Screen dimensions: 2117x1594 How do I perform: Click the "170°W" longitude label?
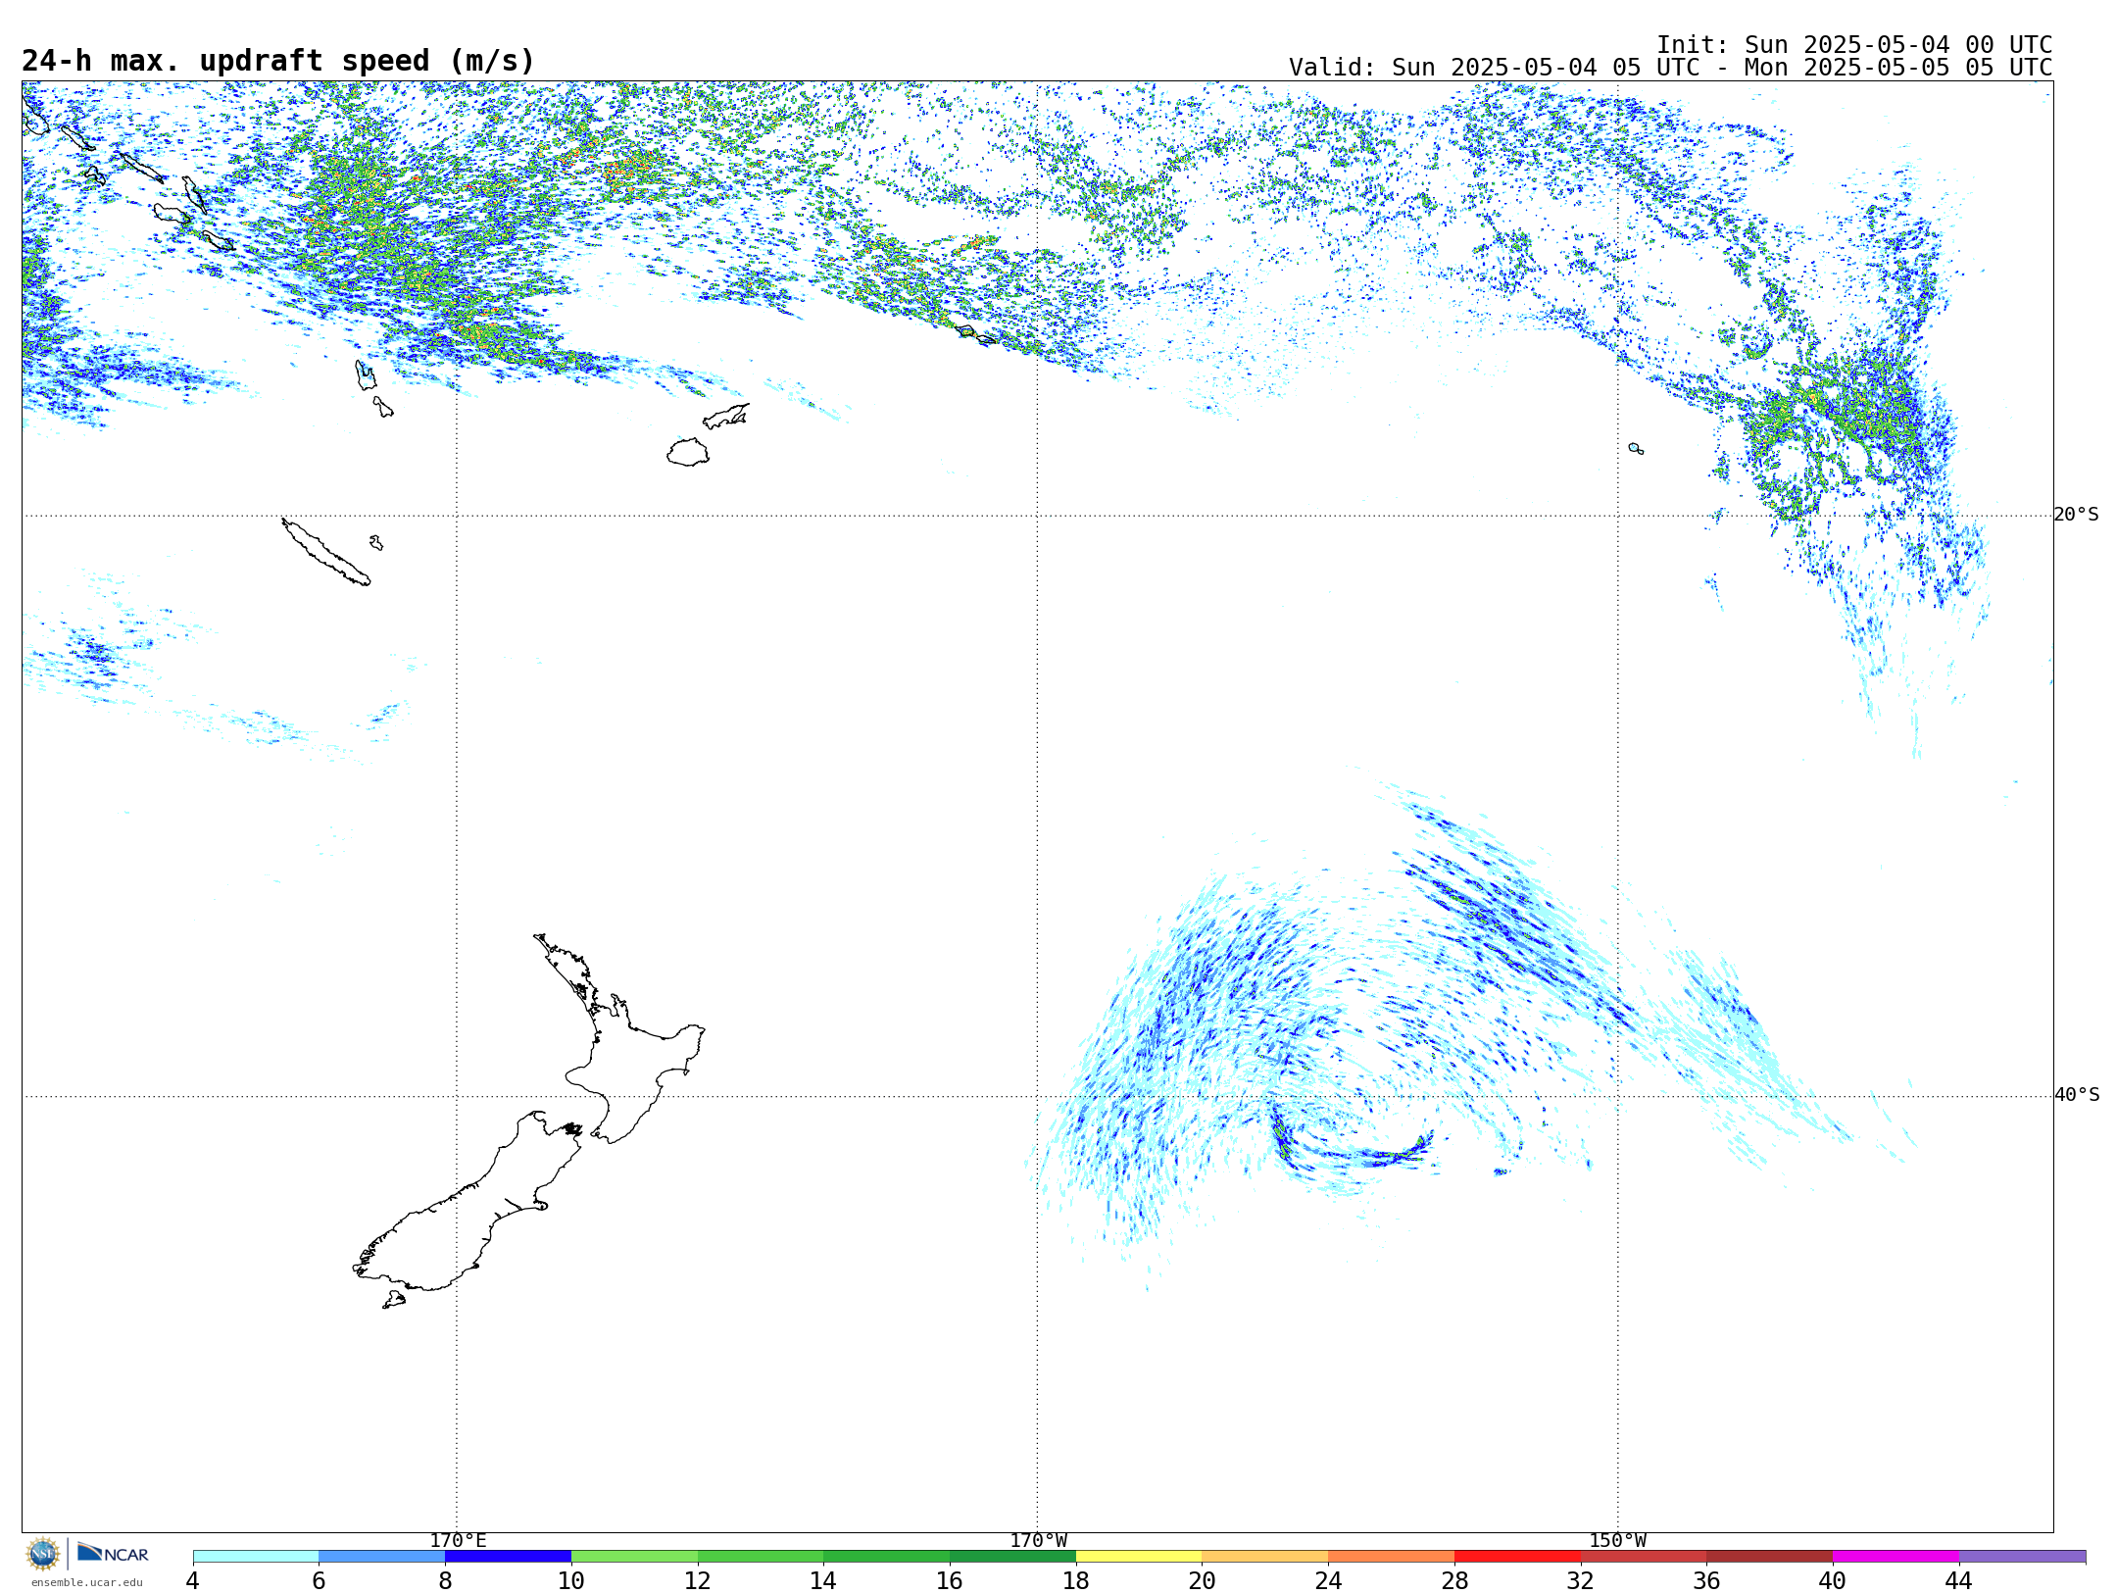1038,1541
